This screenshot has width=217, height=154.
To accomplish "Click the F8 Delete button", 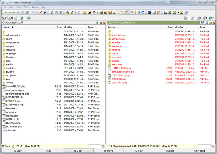I will click(169, 151).
